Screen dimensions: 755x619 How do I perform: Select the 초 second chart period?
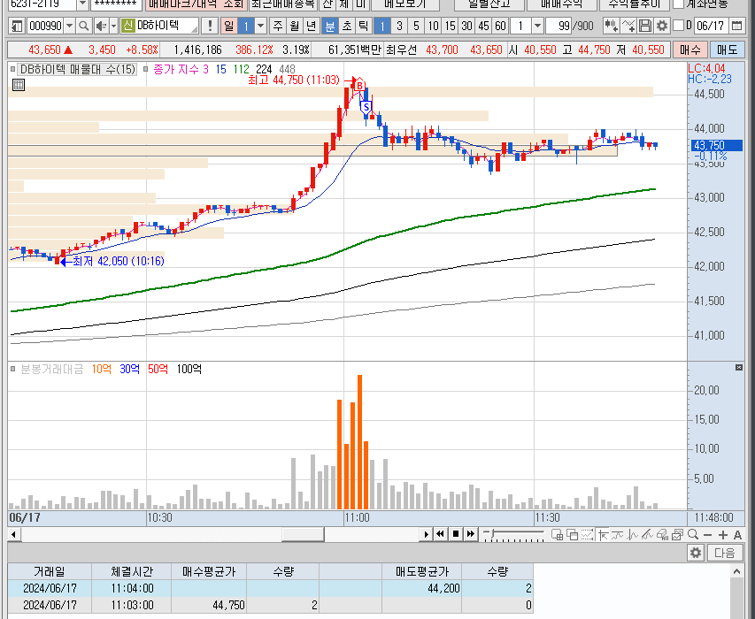click(347, 26)
